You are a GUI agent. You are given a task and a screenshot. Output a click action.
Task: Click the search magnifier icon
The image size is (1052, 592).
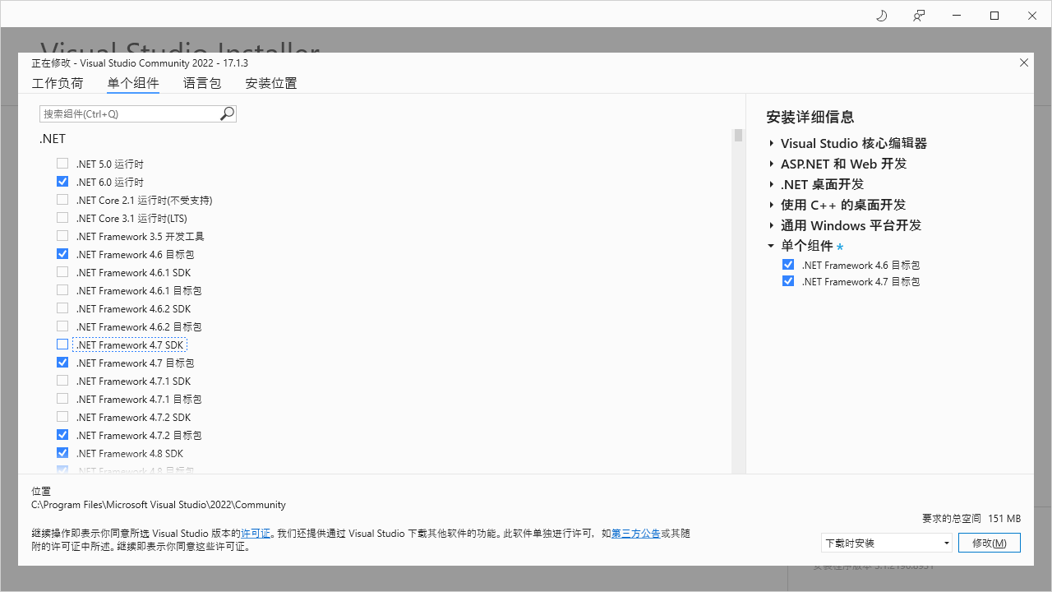tap(226, 113)
